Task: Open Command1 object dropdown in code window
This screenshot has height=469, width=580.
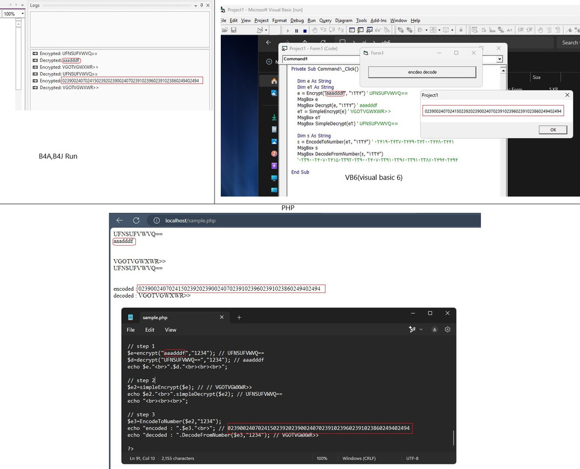Action: [320, 59]
